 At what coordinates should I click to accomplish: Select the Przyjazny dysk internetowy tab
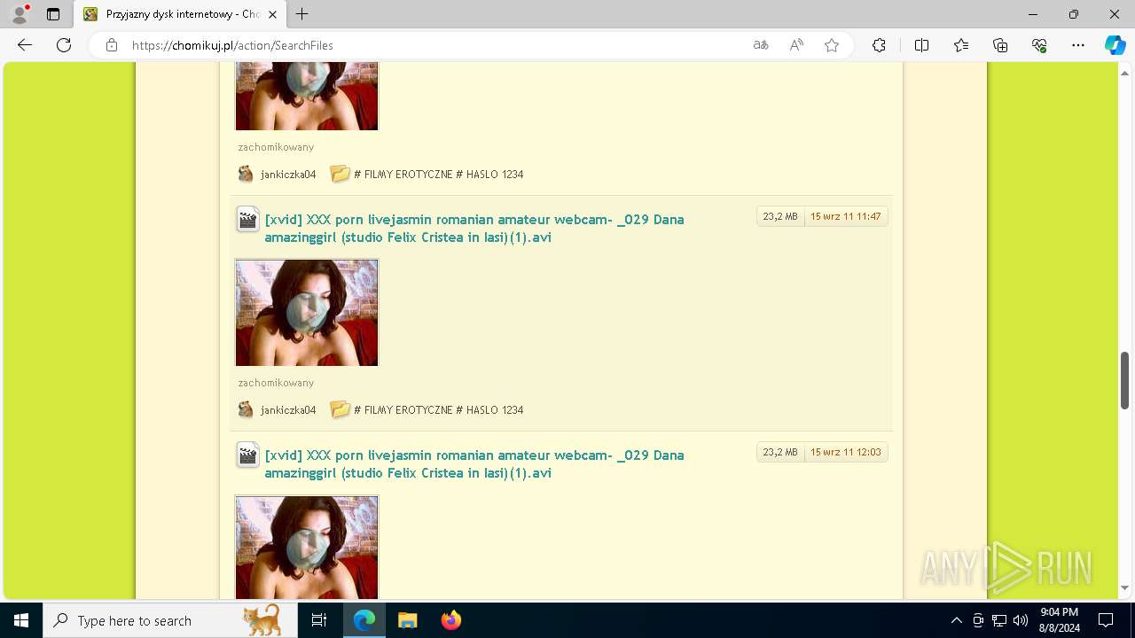[x=180, y=14]
